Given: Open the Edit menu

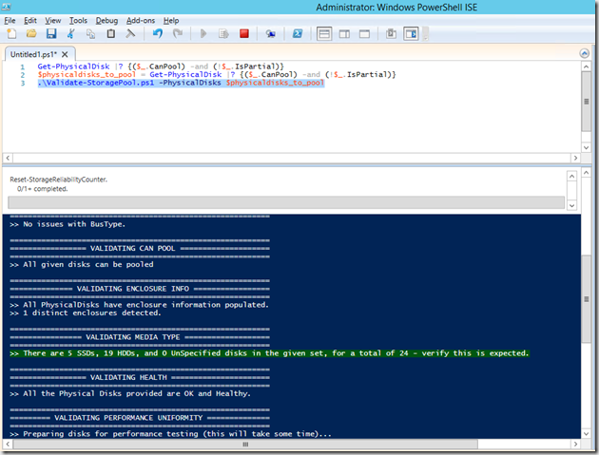Looking at the screenshot, I should click(x=30, y=21).
